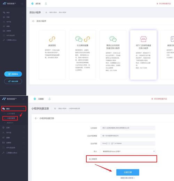This screenshot has height=181, width=174.
Task: Click the wrench icon beside toolbox in upper sidebar
Action: point(4,40)
